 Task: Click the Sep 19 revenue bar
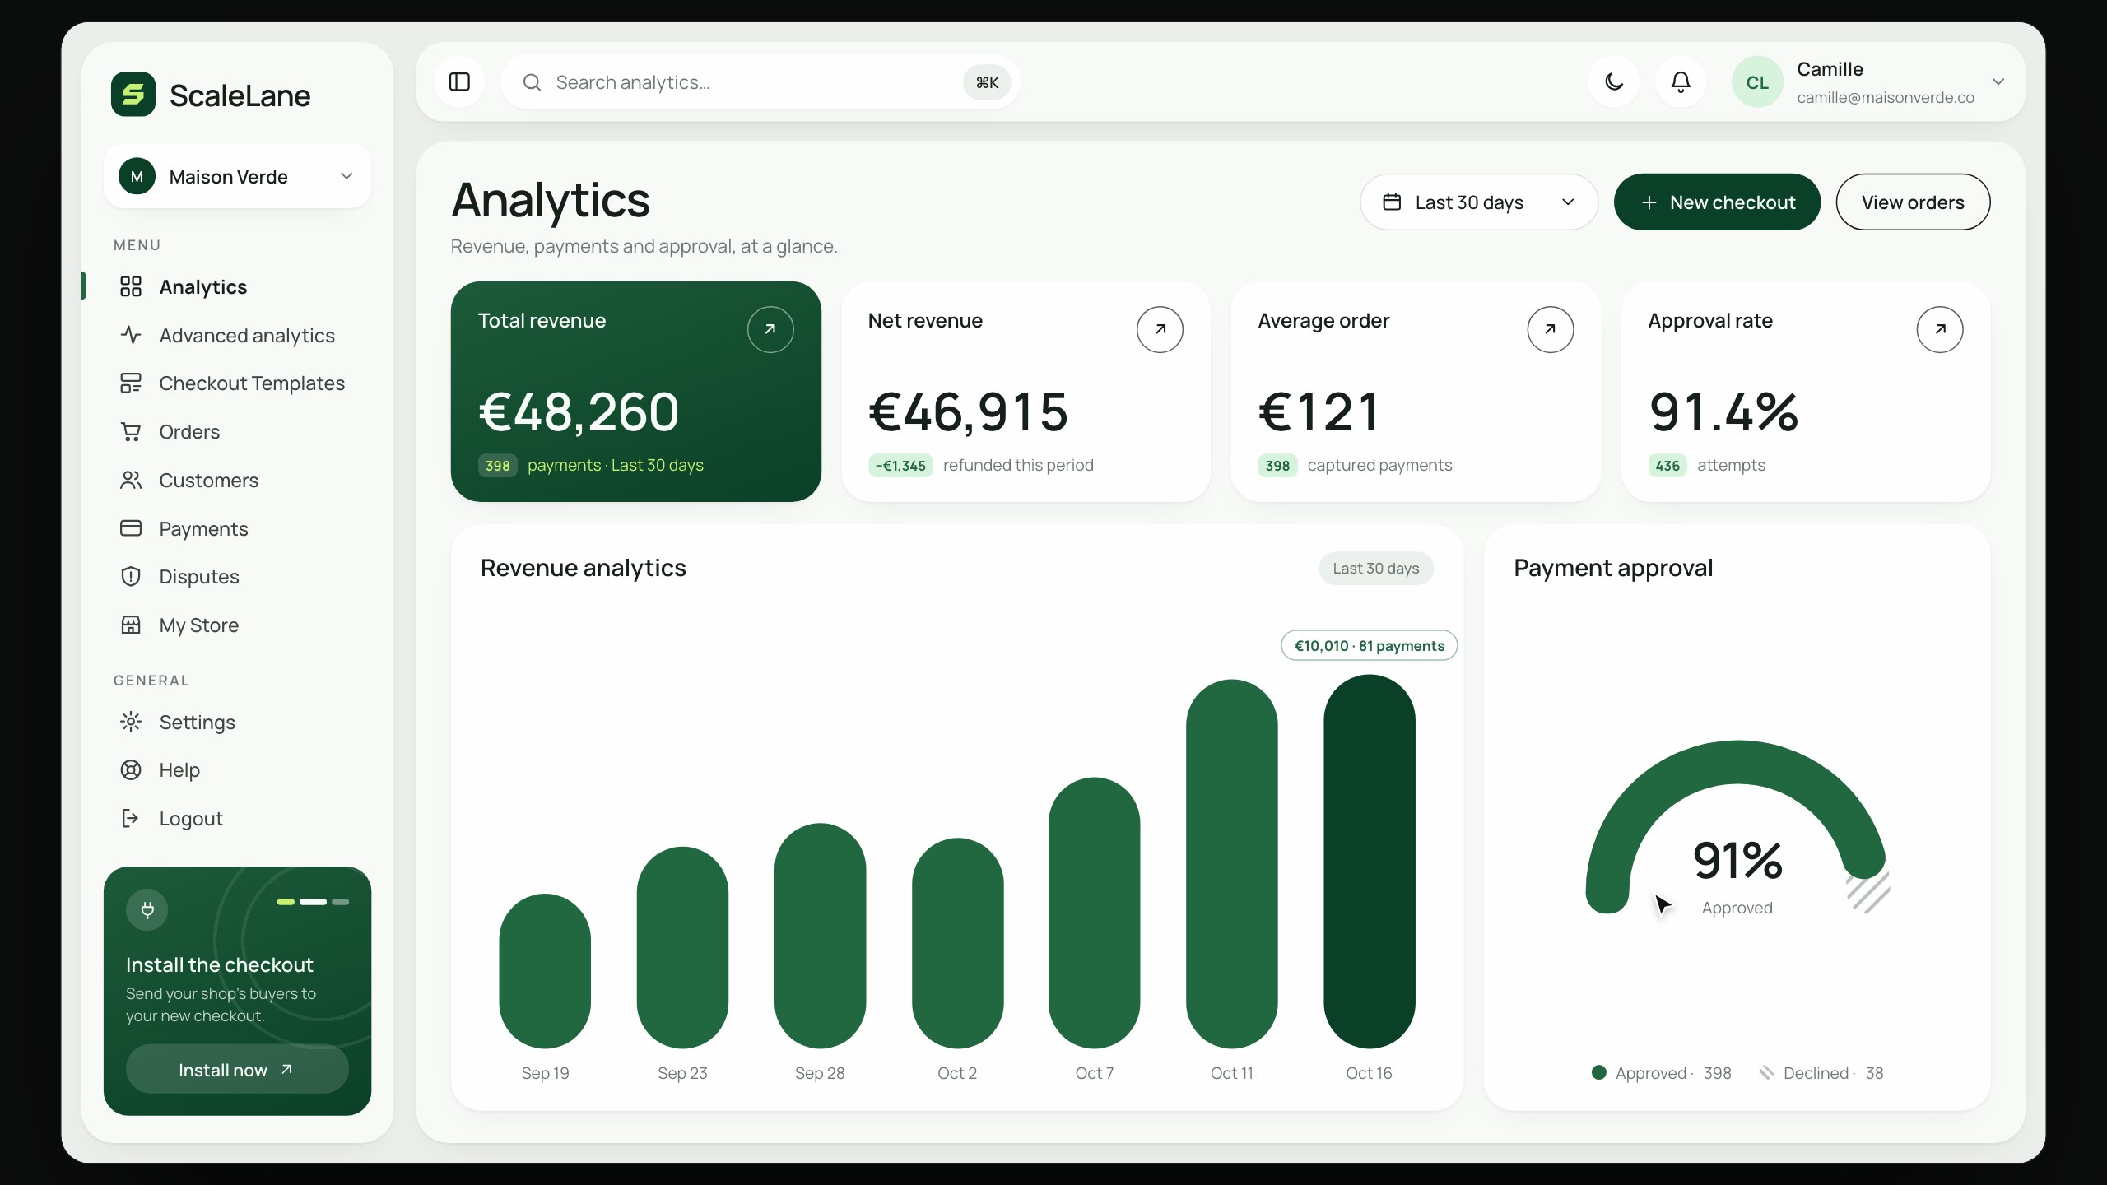[545, 971]
